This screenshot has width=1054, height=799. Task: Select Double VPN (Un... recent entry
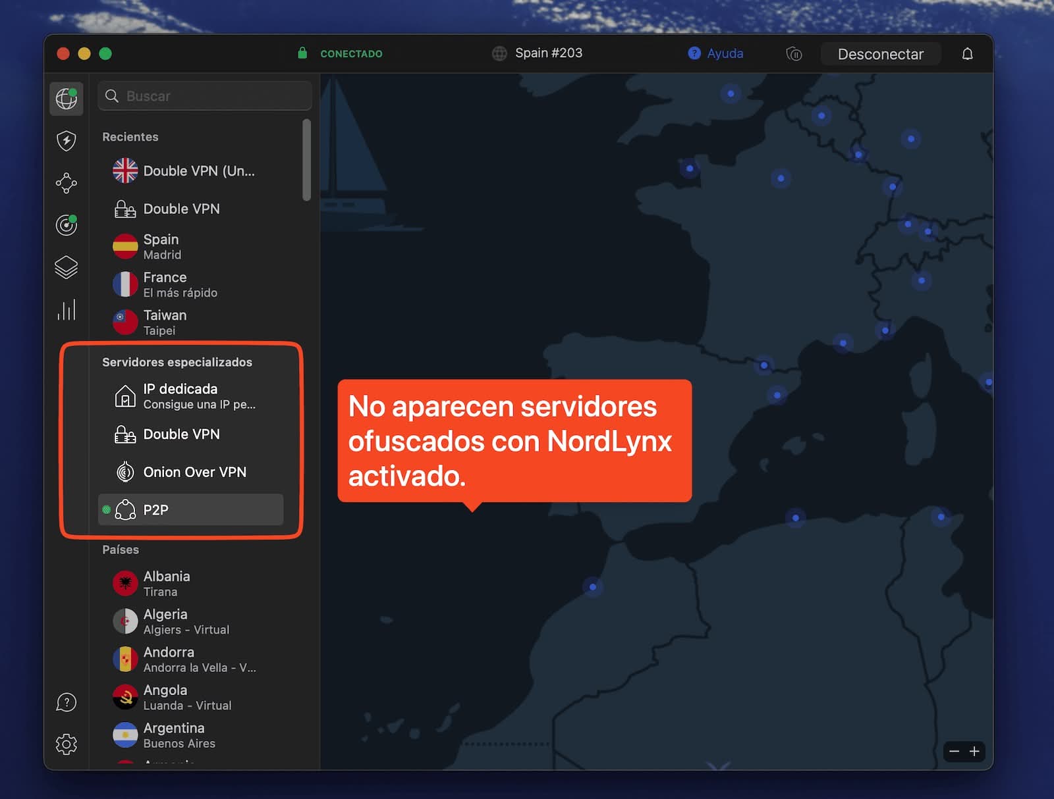[191, 170]
